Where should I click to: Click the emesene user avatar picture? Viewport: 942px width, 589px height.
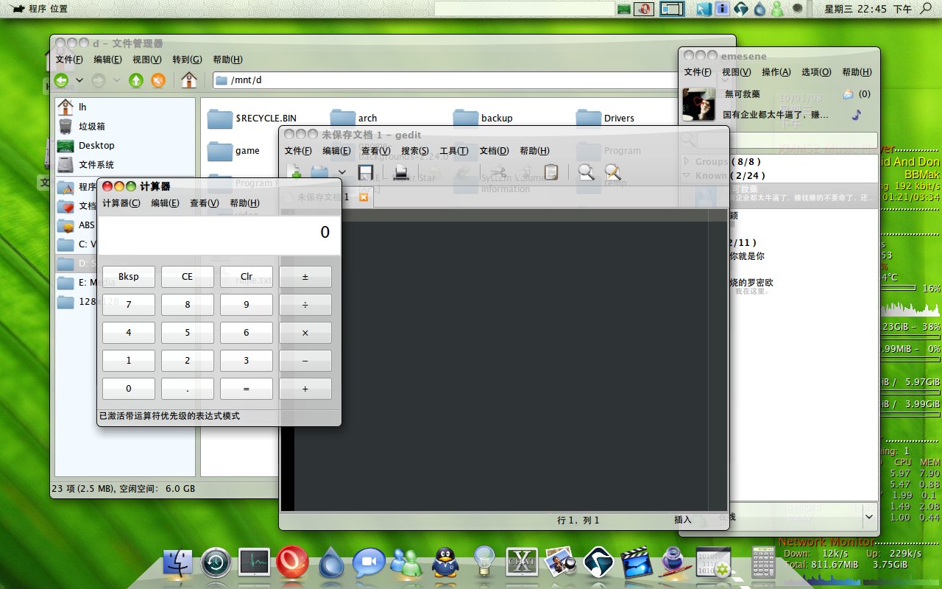point(699,105)
